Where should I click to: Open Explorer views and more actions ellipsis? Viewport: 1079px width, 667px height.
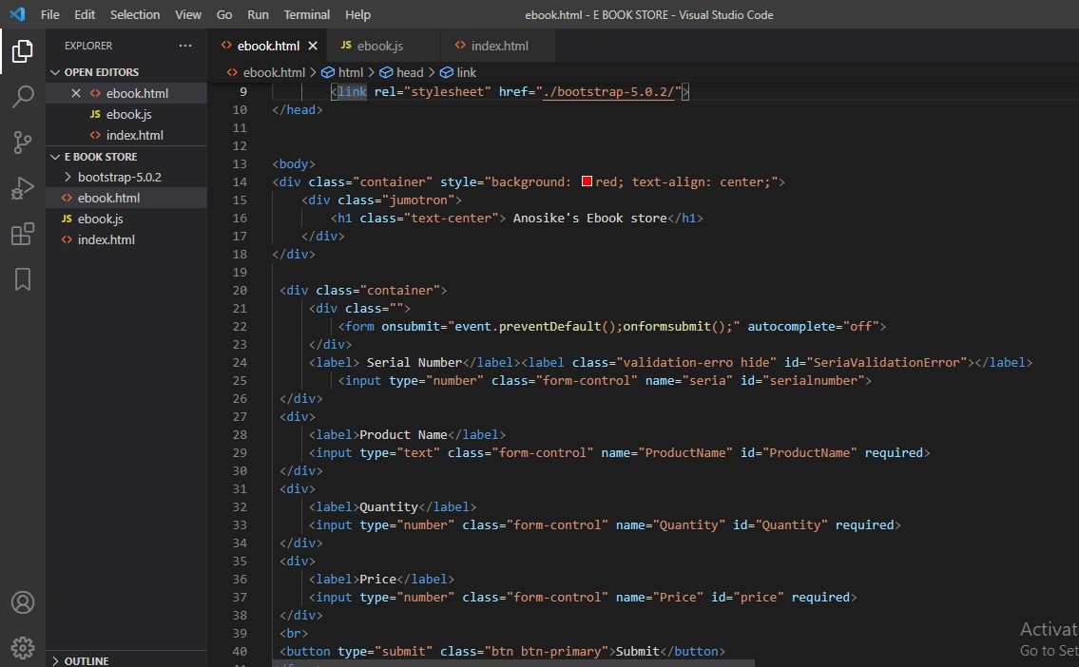185,46
